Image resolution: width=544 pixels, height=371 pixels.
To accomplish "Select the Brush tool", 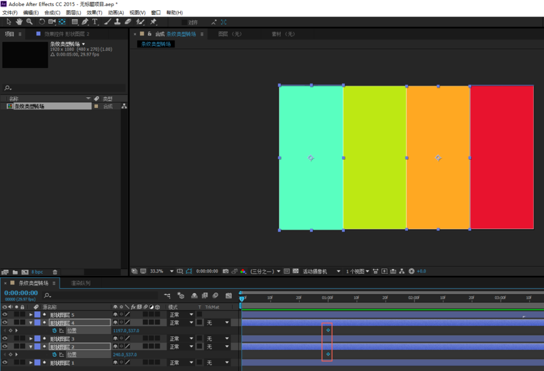I will [x=107, y=22].
